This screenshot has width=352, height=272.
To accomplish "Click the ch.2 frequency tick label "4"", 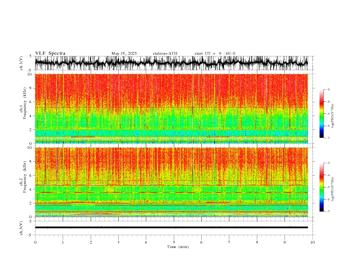I will pyautogui.click(x=31, y=189).
